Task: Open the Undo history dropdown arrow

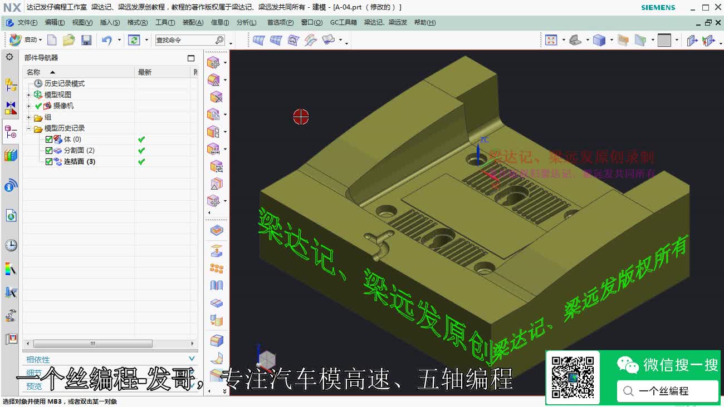Action: point(119,40)
